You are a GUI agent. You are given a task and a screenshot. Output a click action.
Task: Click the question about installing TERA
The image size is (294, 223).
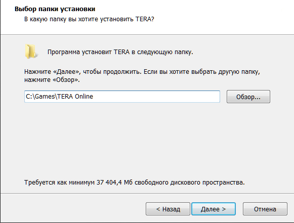pos(89,19)
